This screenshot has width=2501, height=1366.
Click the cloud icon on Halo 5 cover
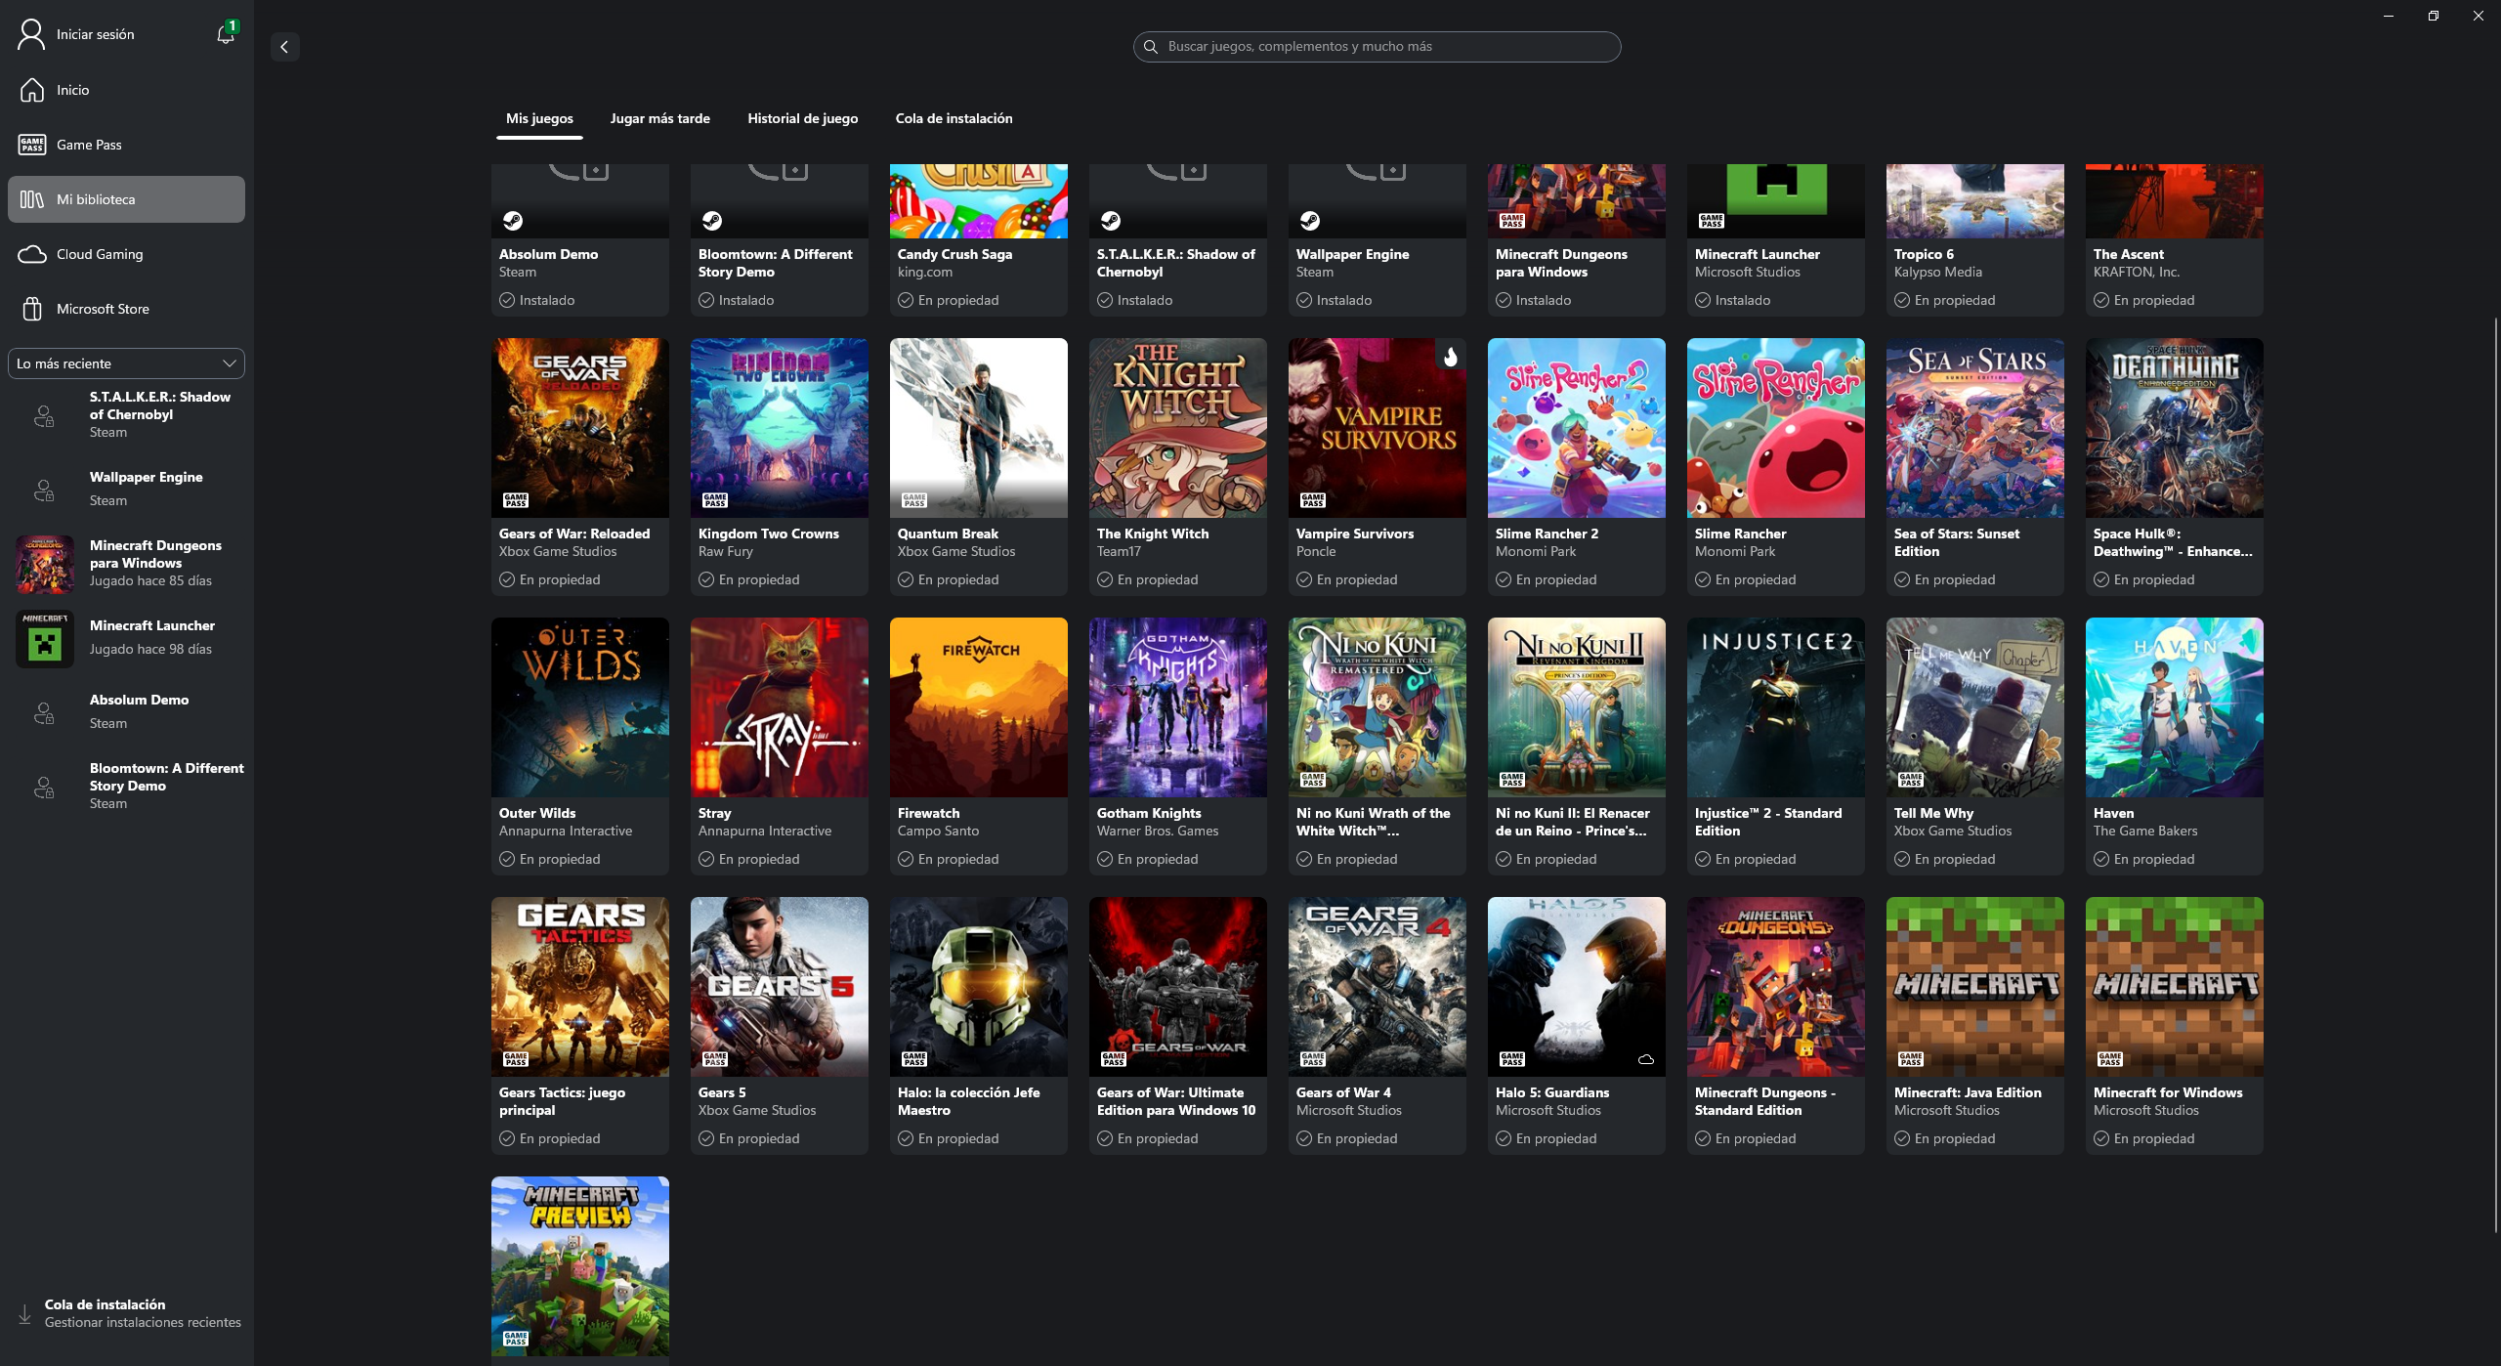(1646, 1059)
